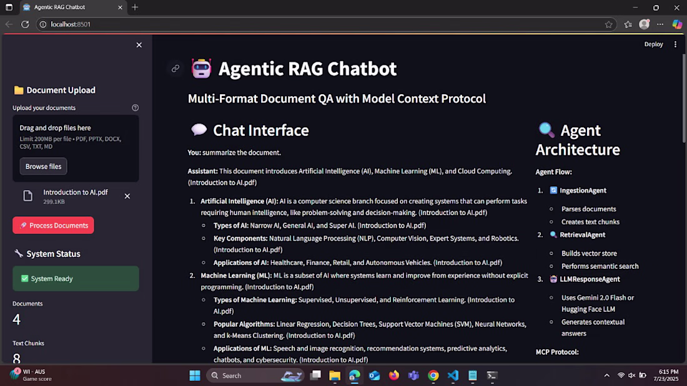Image resolution: width=687 pixels, height=386 pixels.
Task: Click the IngestionAgent icon
Action: 553,190
